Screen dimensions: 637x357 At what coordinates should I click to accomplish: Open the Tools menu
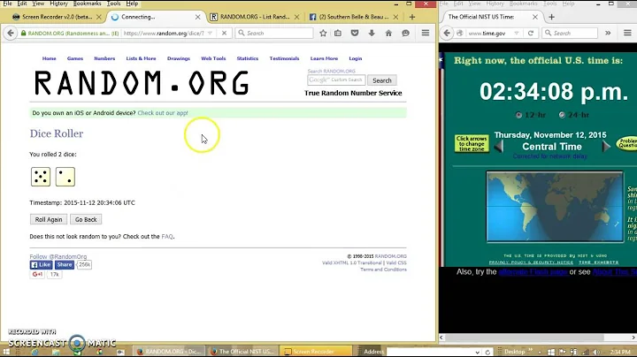113,4
